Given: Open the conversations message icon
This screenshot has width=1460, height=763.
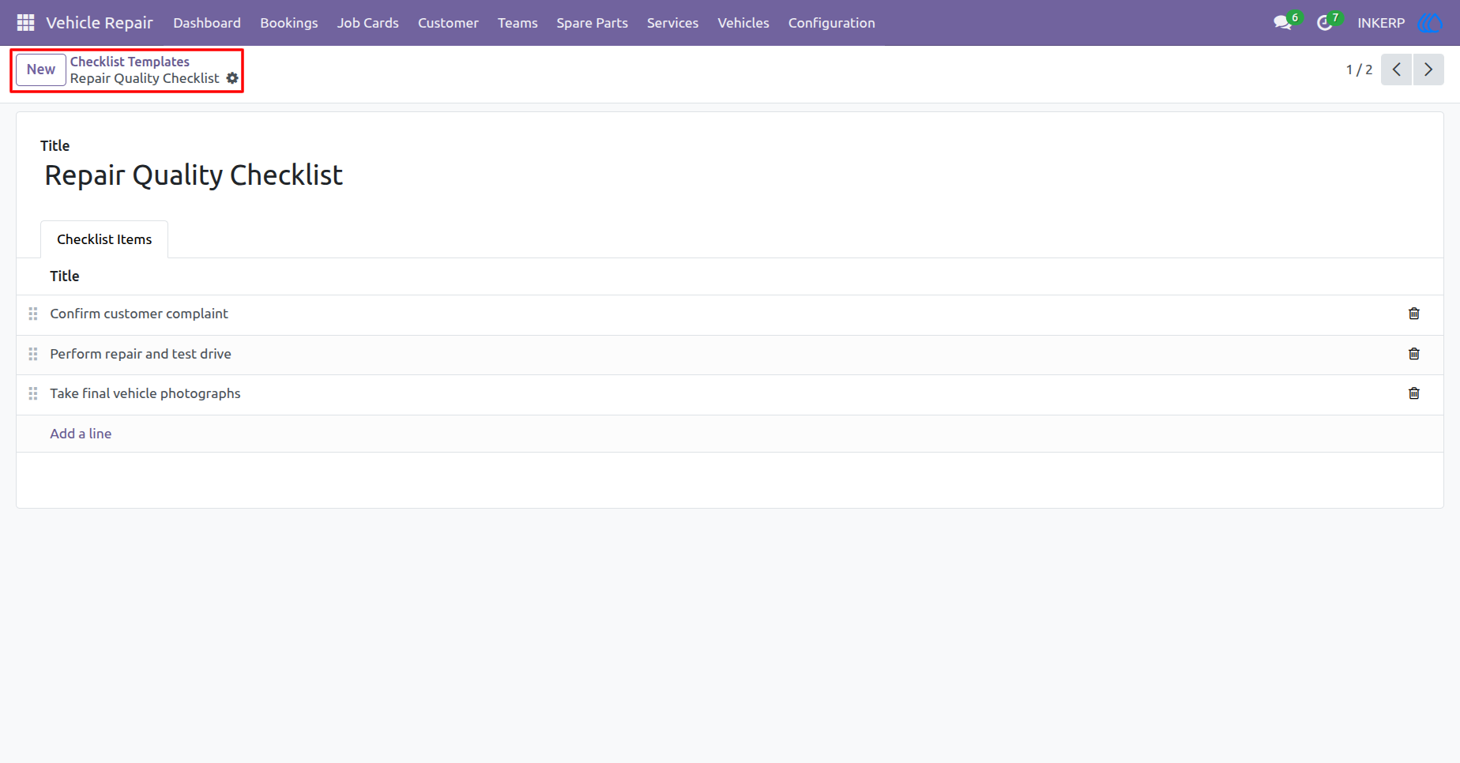Looking at the screenshot, I should point(1282,23).
